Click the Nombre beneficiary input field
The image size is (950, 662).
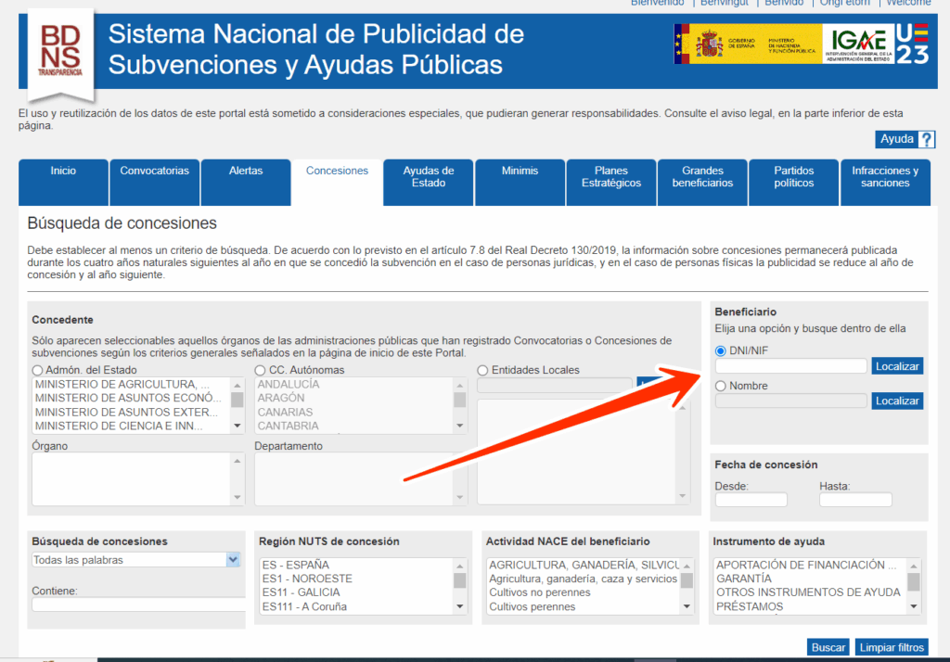790,401
